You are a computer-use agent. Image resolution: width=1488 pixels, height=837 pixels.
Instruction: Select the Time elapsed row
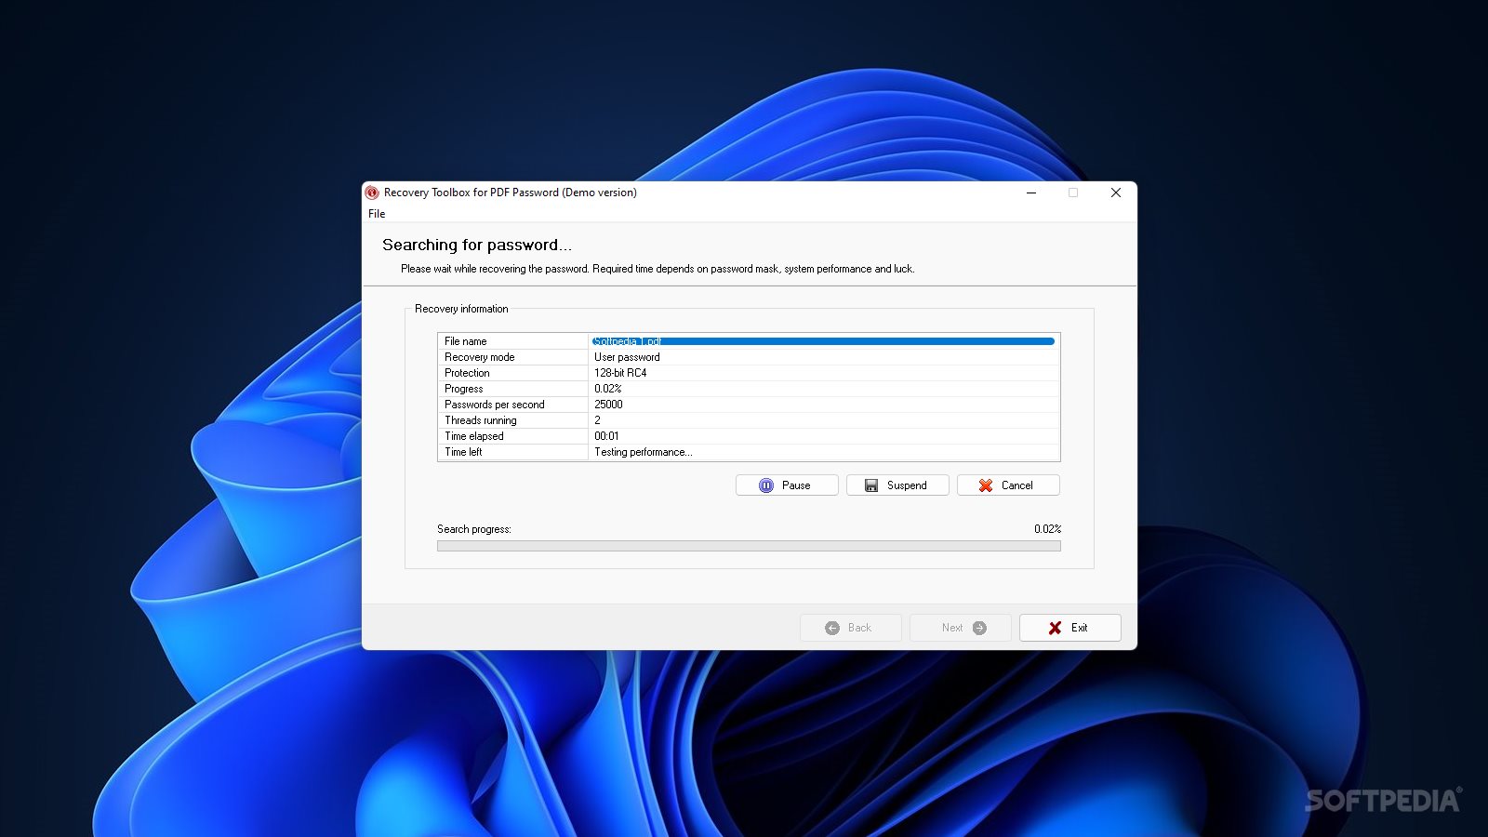pos(748,436)
